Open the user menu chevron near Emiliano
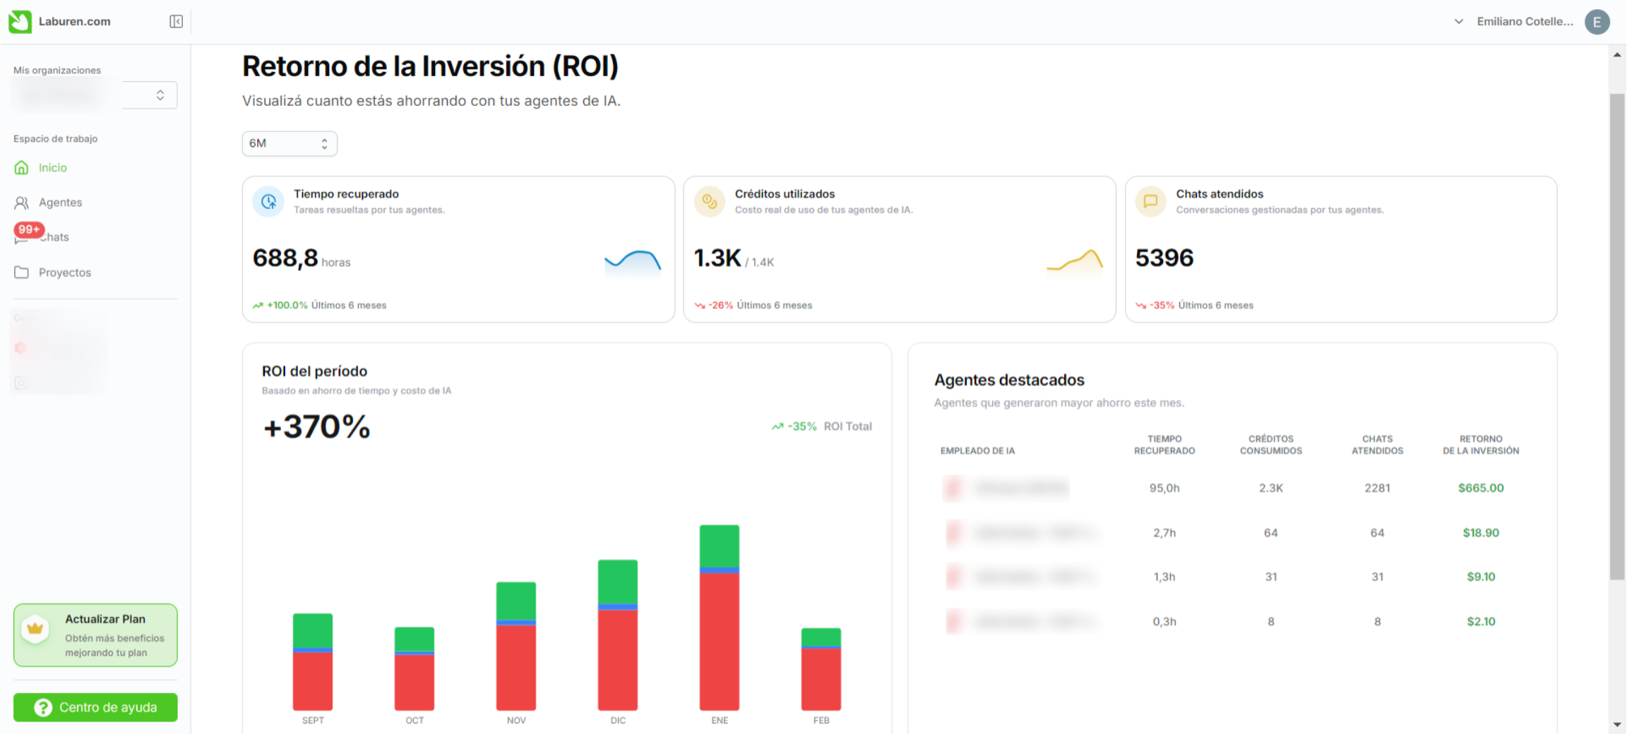 tap(1458, 22)
